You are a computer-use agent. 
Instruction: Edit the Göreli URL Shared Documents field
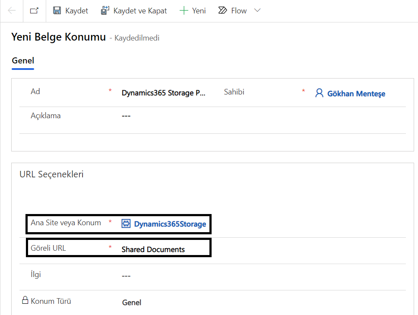153,249
